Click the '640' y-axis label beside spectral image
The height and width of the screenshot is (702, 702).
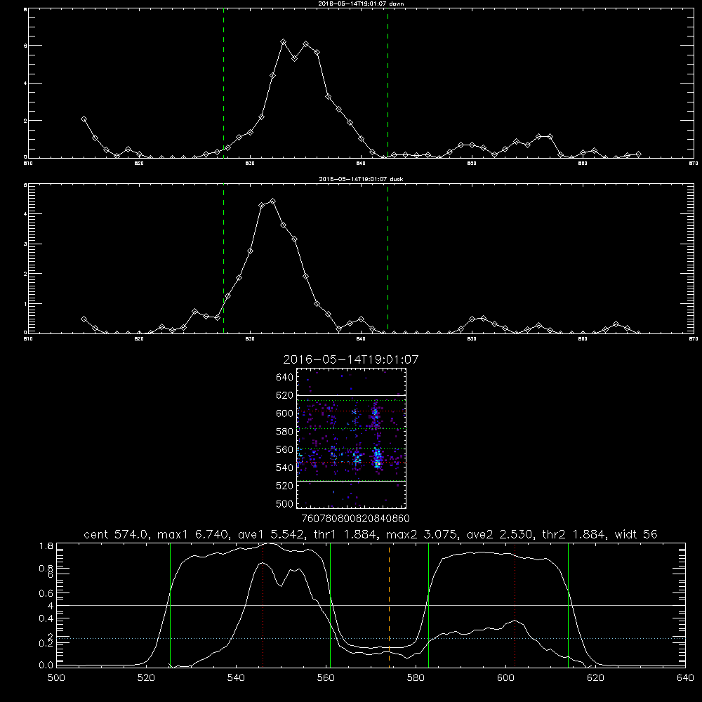click(x=285, y=378)
